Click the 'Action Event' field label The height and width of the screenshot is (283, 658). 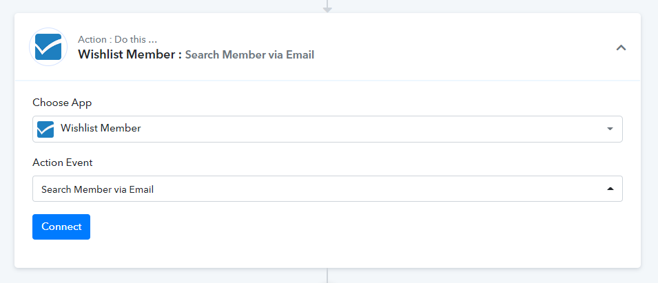coord(63,163)
